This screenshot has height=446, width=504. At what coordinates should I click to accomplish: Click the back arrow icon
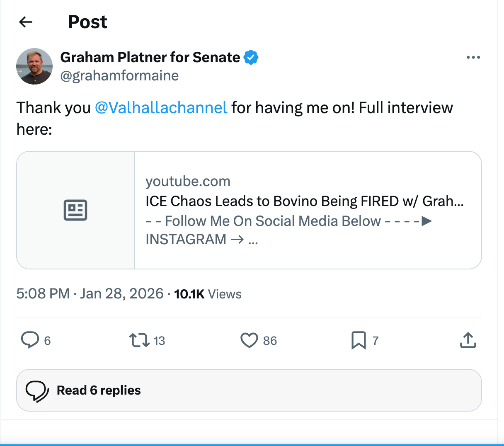(x=26, y=22)
